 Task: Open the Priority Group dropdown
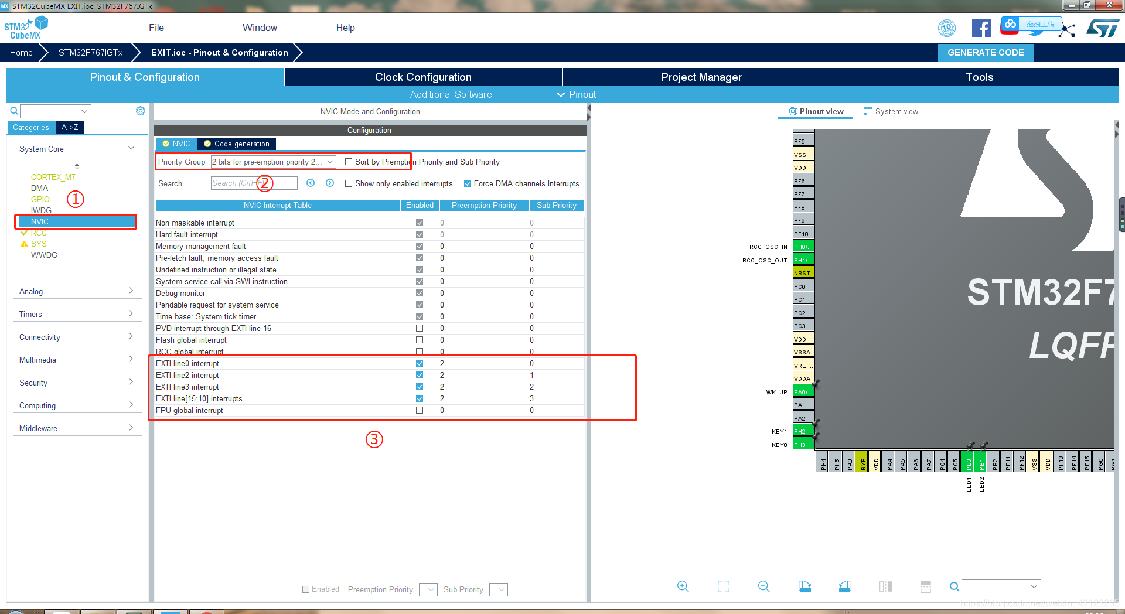tap(273, 162)
